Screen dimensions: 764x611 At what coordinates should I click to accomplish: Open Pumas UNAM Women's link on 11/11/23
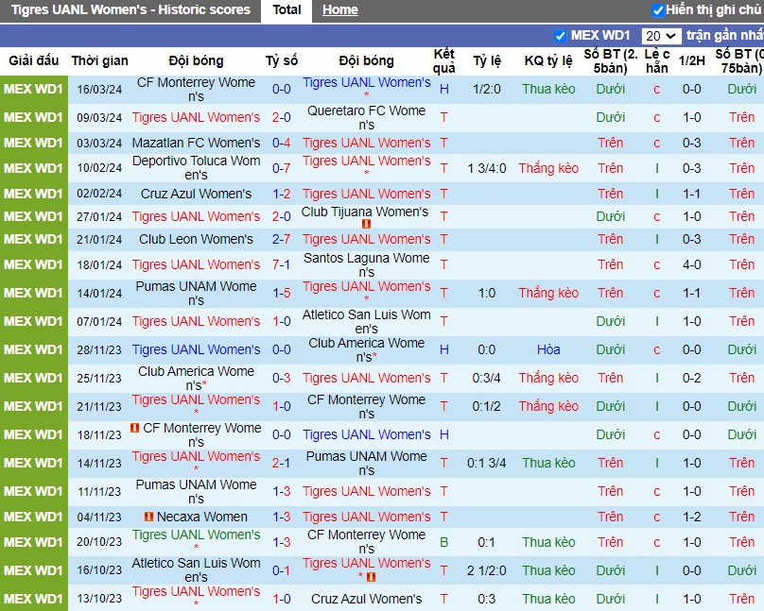point(196,491)
